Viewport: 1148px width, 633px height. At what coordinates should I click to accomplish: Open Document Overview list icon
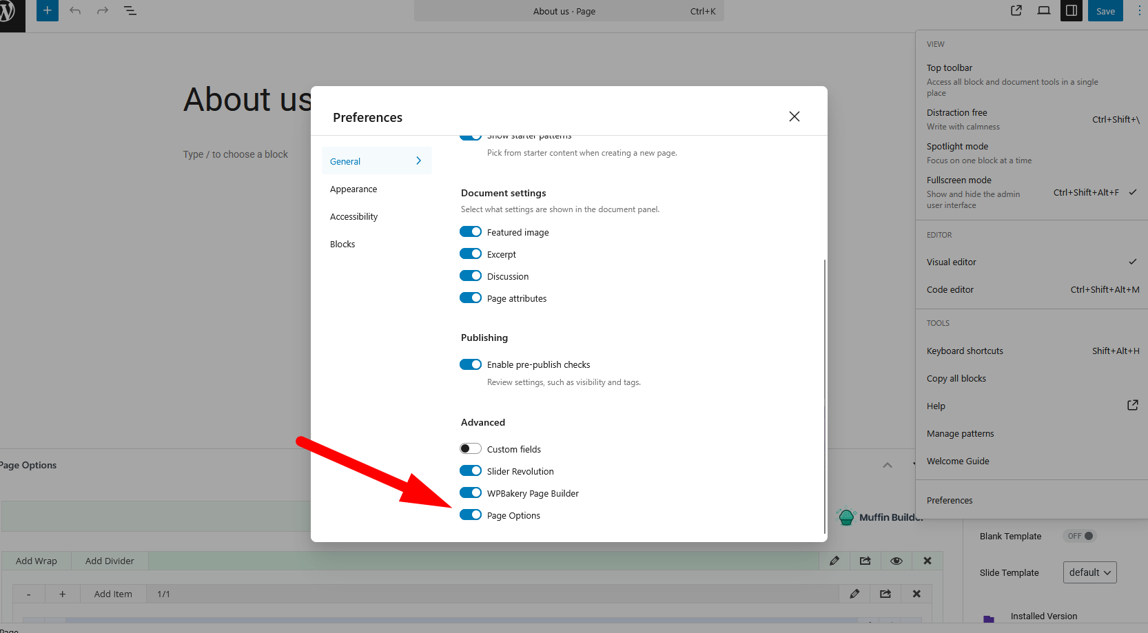[x=130, y=10]
